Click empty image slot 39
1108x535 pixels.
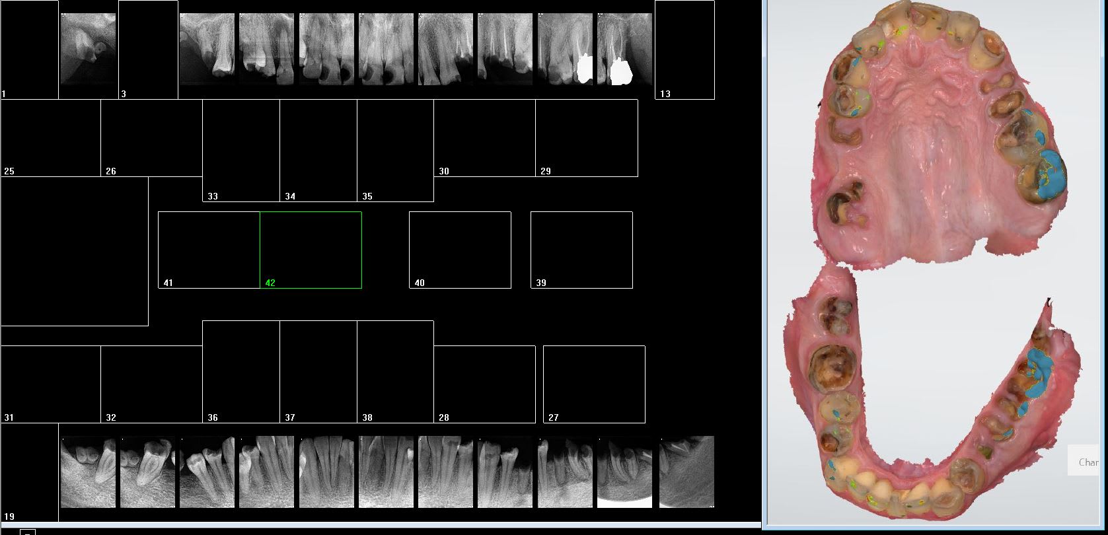581,250
